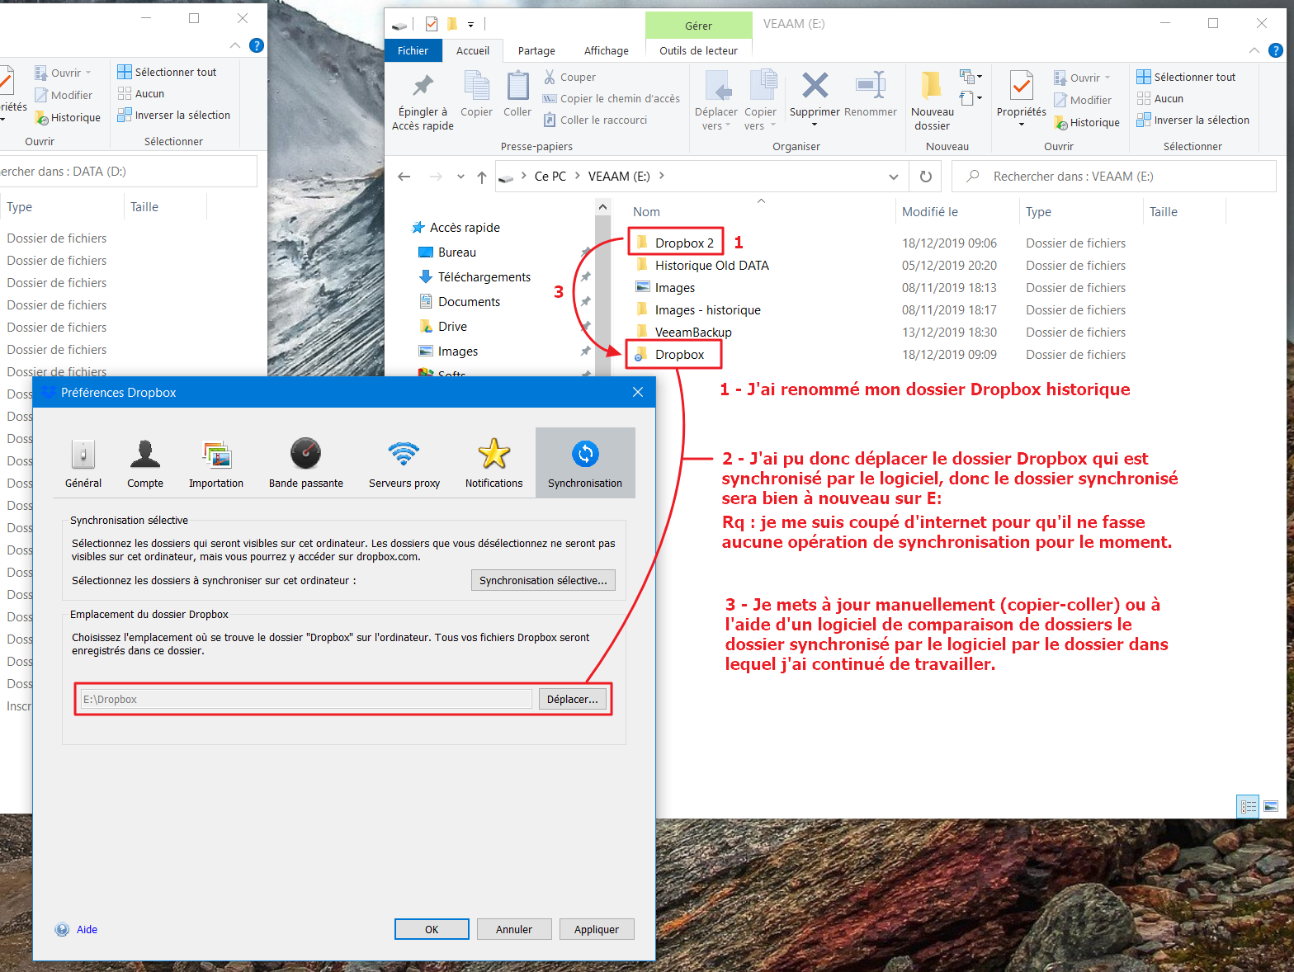Click Annuler in Dropbox preferences
Screen dimensions: 1294x972
coord(514,929)
